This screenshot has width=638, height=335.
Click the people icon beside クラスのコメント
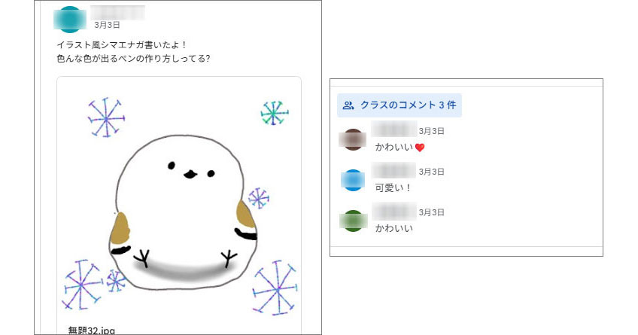348,105
